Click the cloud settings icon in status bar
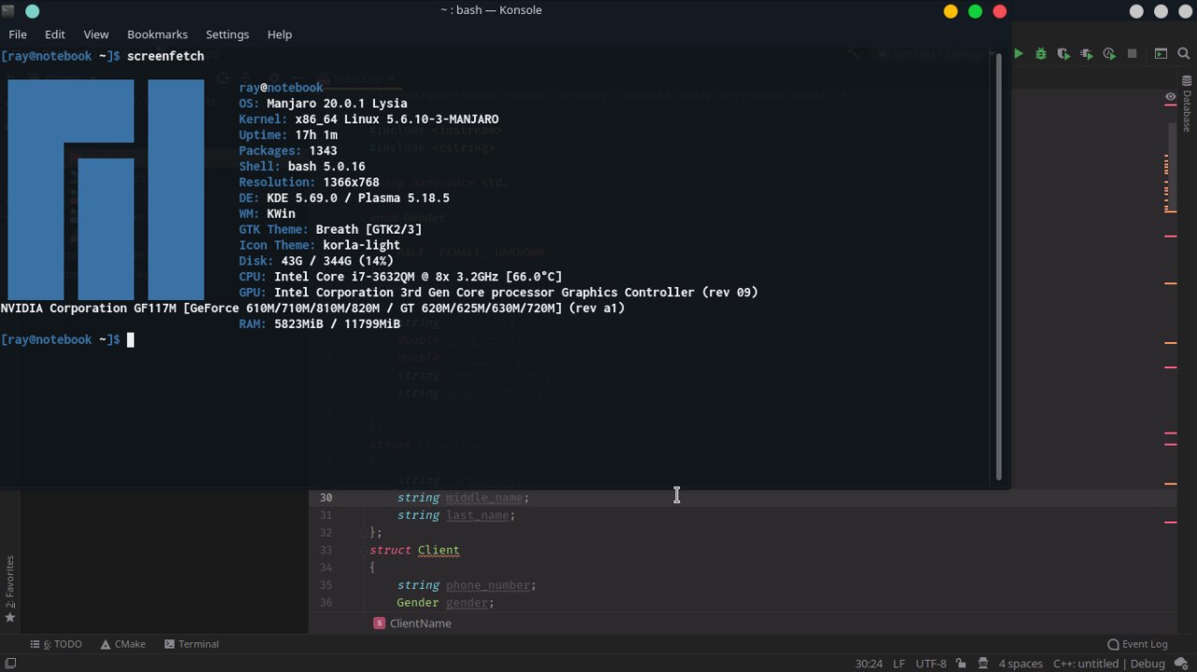 point(1182,664)
